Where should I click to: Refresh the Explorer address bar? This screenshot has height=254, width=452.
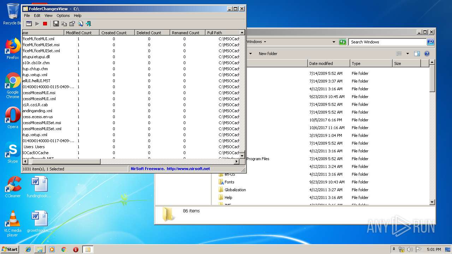click(x=342, y=42)
